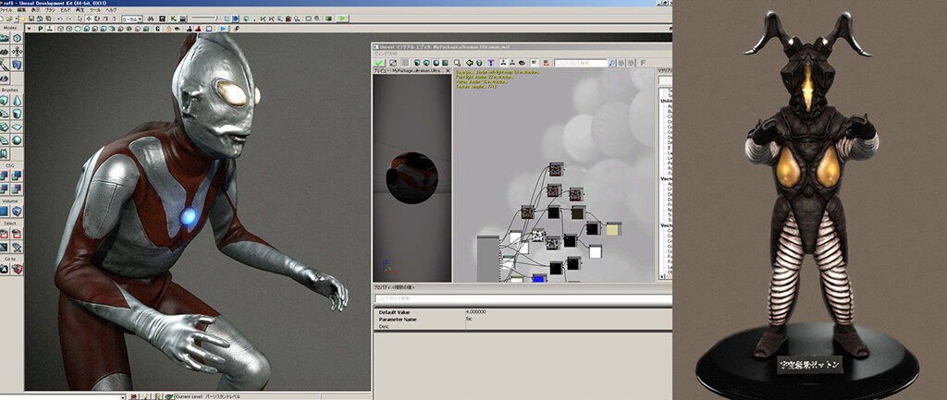Create a Cylinder brush from Brushes panel
The height and width of the screenshot is (400, 947).
[x=17, y=113]
